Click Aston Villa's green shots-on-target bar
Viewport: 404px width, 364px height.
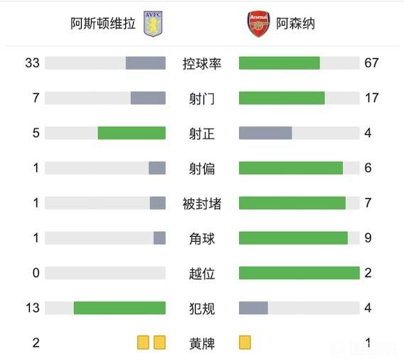point(132,133)
